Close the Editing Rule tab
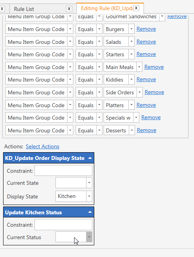 click(136, 8)
